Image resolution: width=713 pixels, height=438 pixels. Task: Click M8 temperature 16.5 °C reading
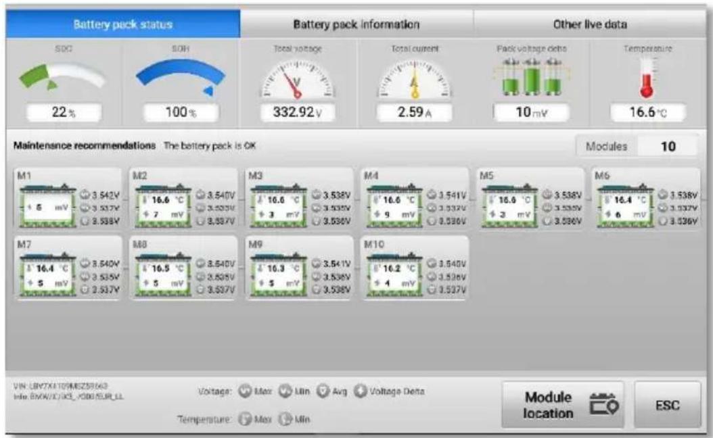point(163,268)
